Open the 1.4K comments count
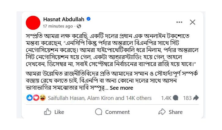This screenshot has width=222, height=130. (x=166, y=98)
